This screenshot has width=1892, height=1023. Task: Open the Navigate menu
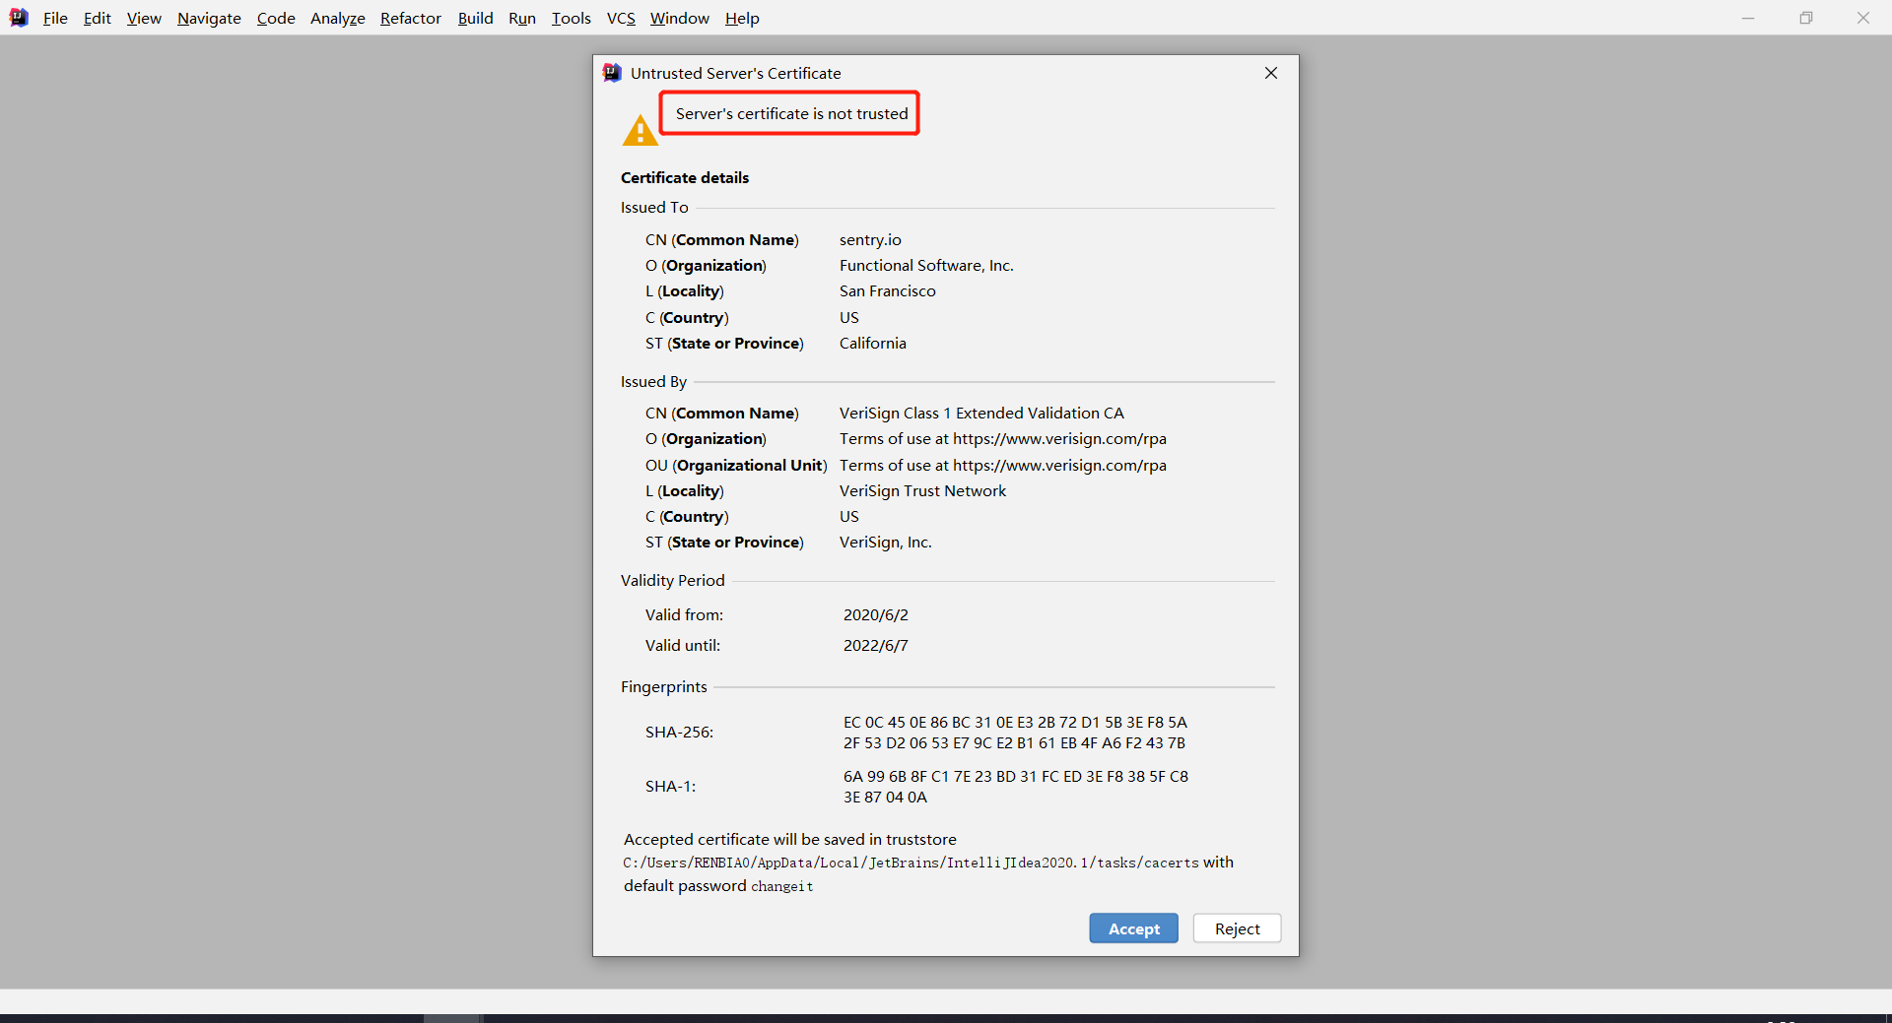click(x=209, y=18)
